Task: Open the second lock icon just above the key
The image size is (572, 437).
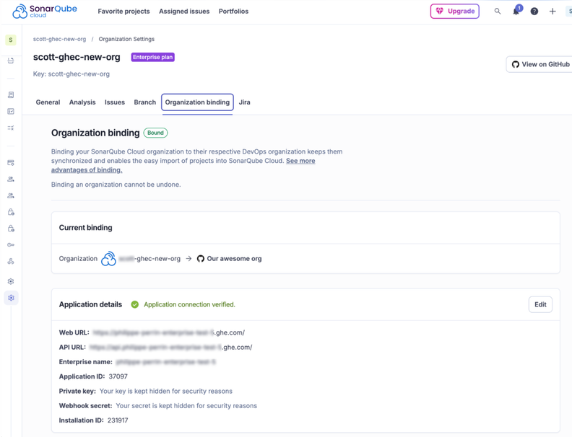Action: click(x=11, y=229)
